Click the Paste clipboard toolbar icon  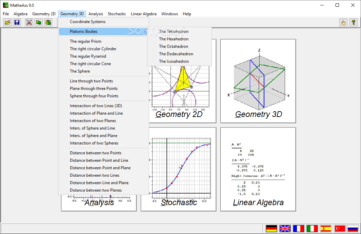coord(48,22)
